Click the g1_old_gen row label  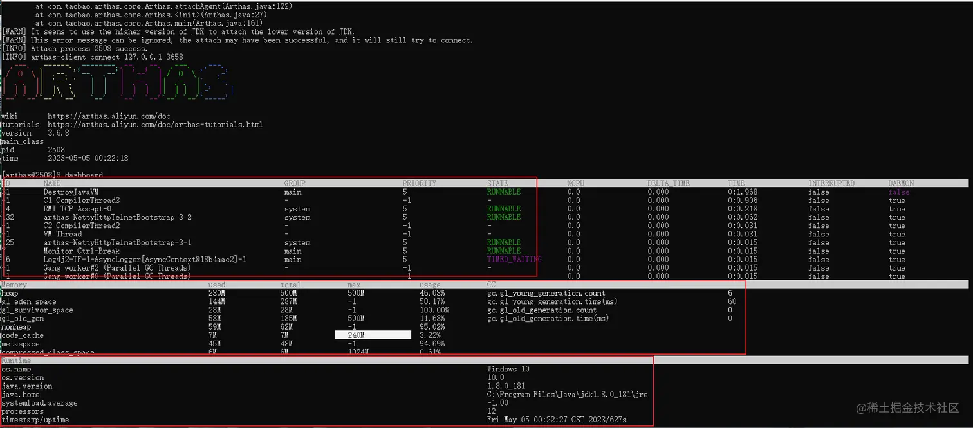pyautogui.click(x=23, y=318)
